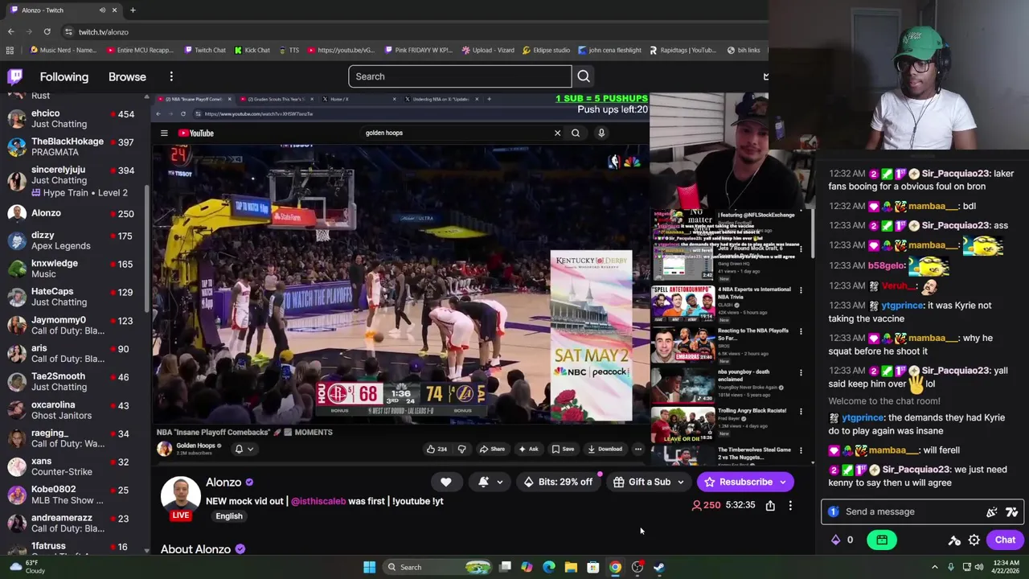
Task: Open YouTube more actions ellipsis button
Action: [x=638, y=449]
